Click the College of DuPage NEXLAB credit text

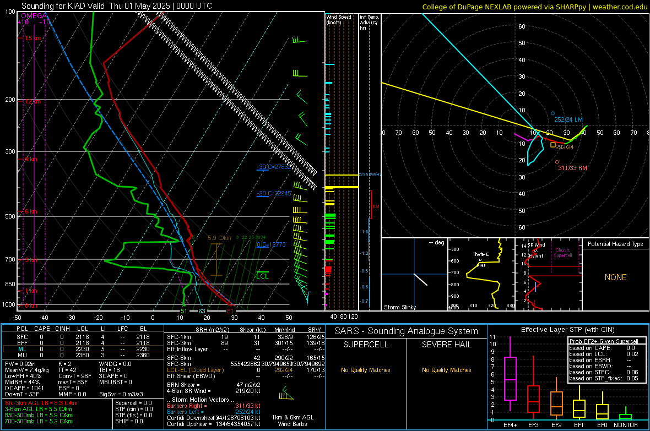click(x=534, y=7)
